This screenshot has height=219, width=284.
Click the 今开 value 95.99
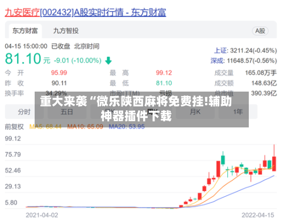pyautogui.click(x=59, y=73)
